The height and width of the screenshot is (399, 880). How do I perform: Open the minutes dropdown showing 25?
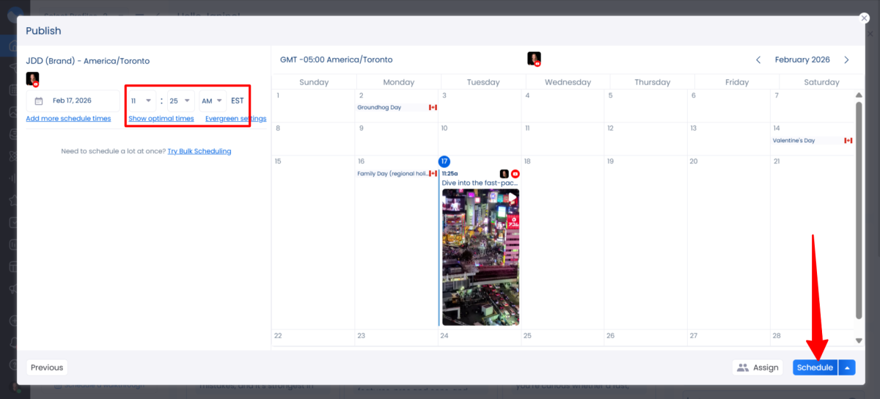179,100
